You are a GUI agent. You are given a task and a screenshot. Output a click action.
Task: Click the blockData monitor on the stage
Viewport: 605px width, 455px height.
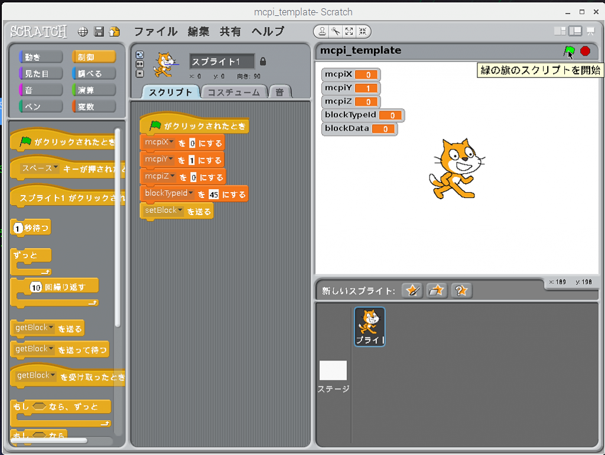pyautogui.click(x=359, y=128)
